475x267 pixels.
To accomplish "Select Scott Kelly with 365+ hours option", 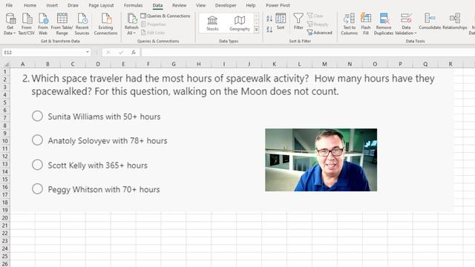I will (x=37, y=165).
